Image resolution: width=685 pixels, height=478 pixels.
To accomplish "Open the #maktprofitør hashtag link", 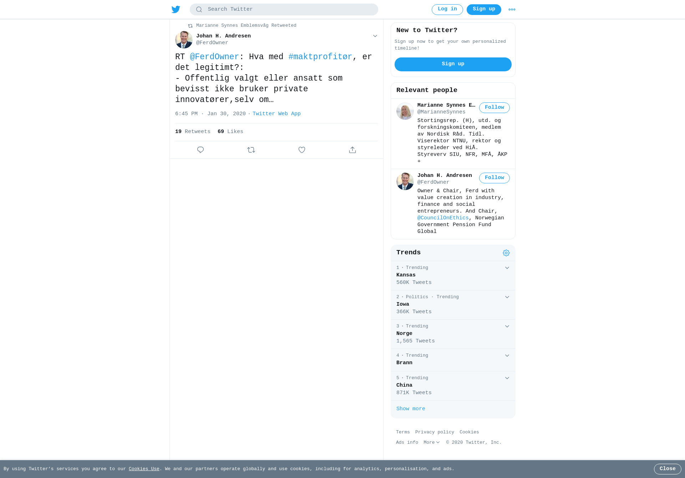I will tap(320, 57).
